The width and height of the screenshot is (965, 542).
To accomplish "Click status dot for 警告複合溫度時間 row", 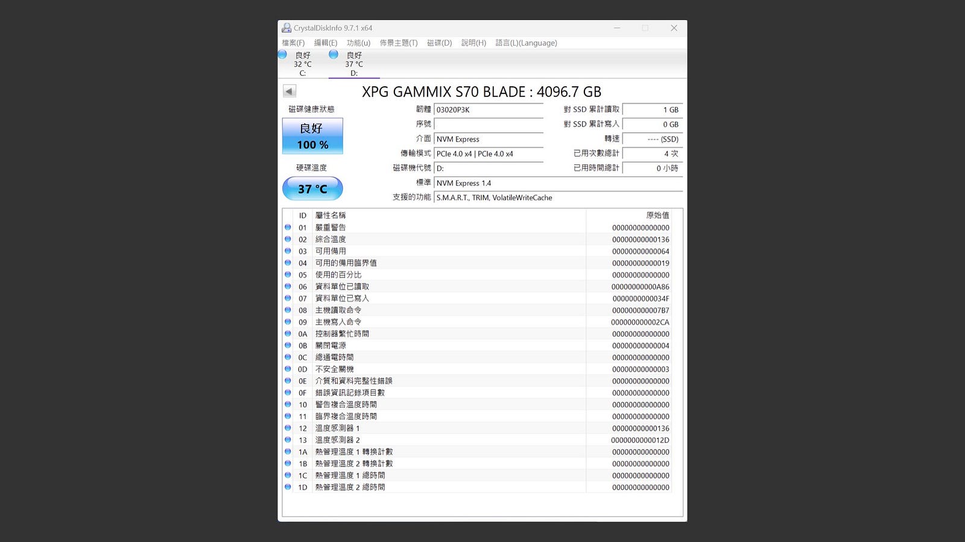I will tap(288, 405).
